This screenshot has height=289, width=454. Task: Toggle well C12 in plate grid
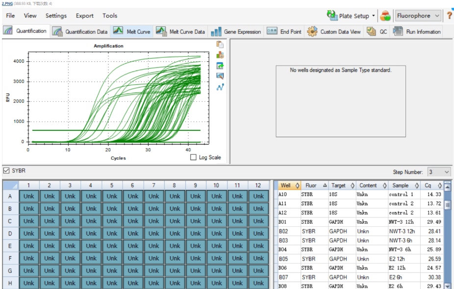click(258, 221)
